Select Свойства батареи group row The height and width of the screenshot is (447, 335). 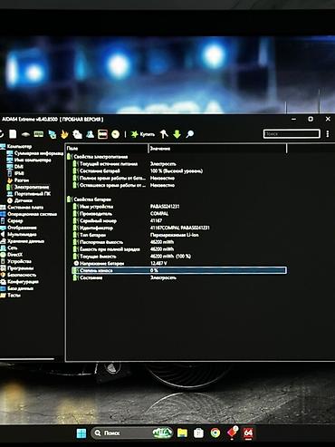click(177, 199)
